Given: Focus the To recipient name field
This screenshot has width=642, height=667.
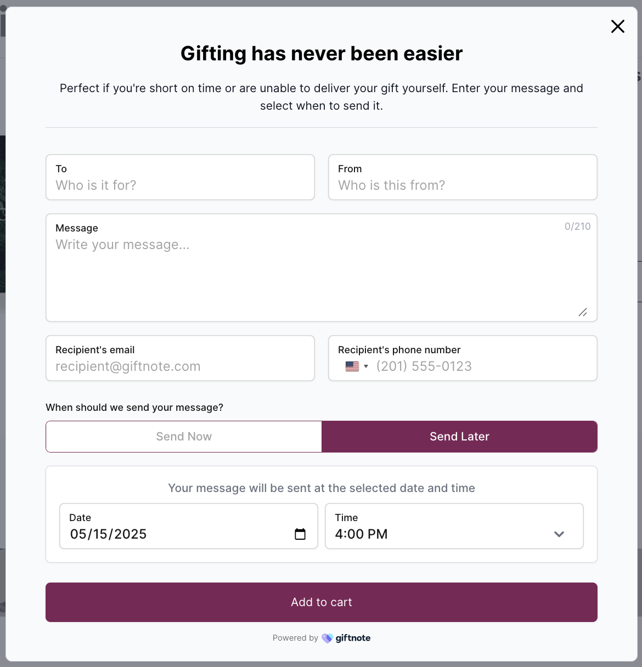Looking at the screenshot, I should pos(180,177).
